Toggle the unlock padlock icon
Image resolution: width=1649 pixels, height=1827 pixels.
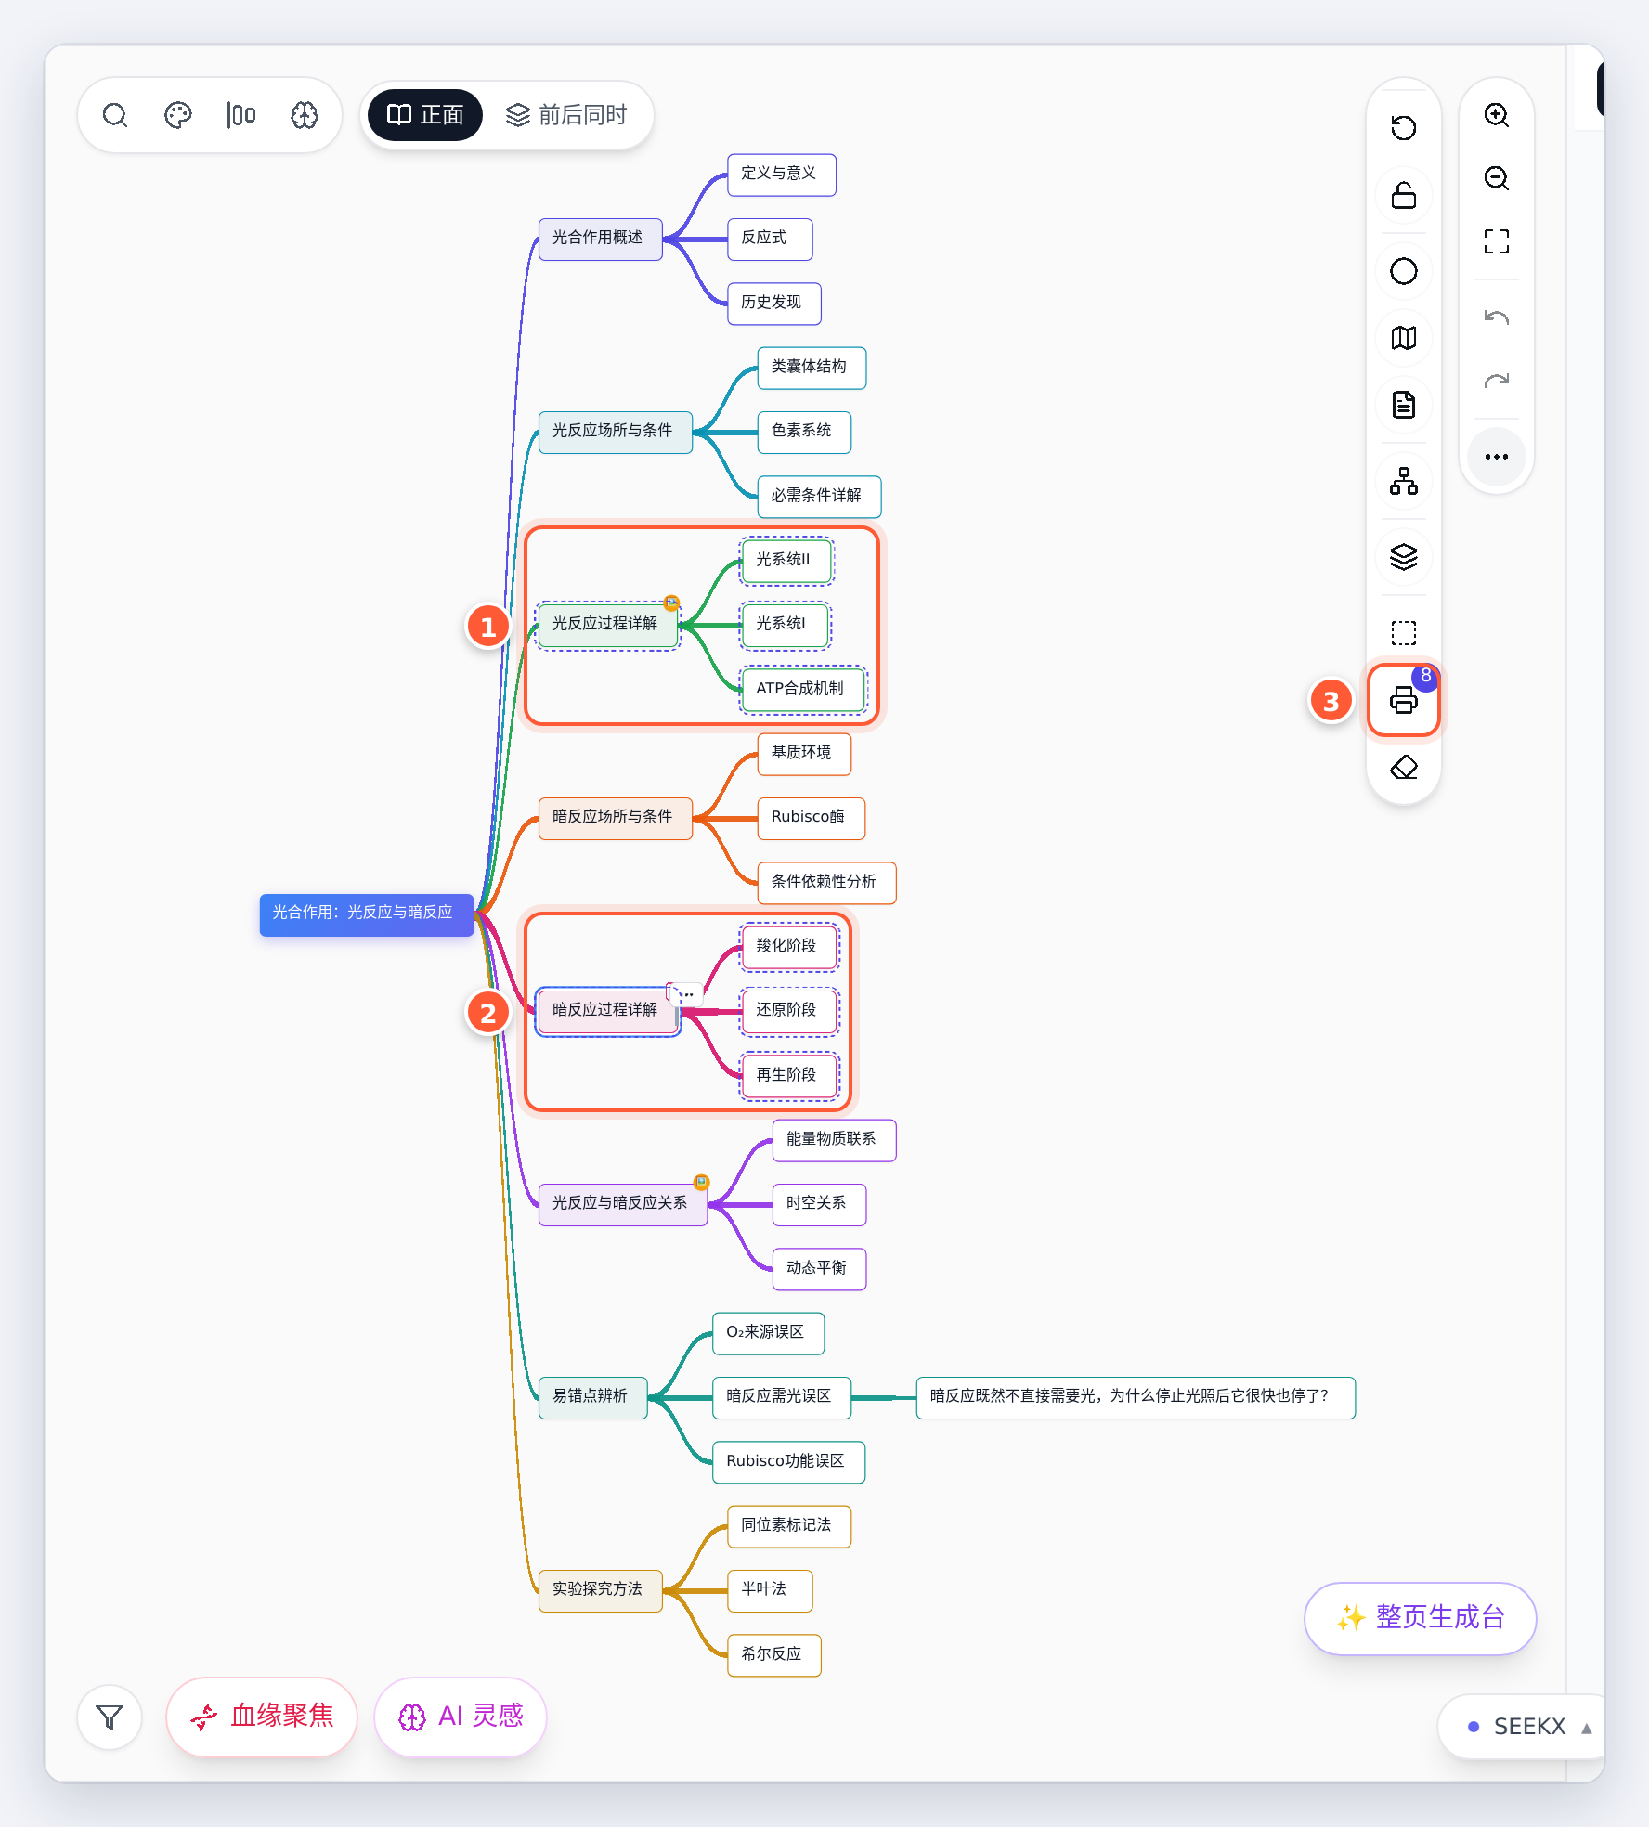(x=1404, y=195)
